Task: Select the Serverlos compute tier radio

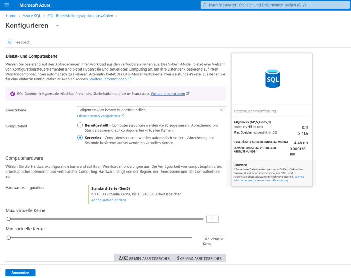Action: coord(80,138)
